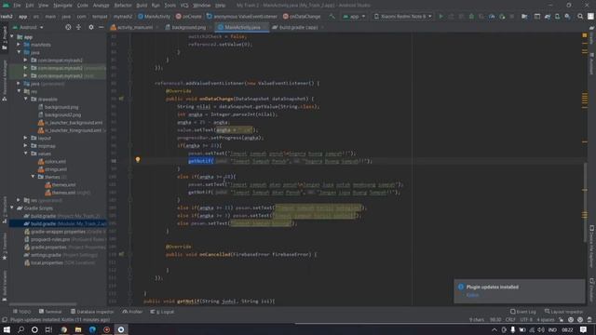Image resolution: width=596 pixels, height=335 pixels.
Task: Open the AVD Manager device icon
Action: (x=557, y=17)
